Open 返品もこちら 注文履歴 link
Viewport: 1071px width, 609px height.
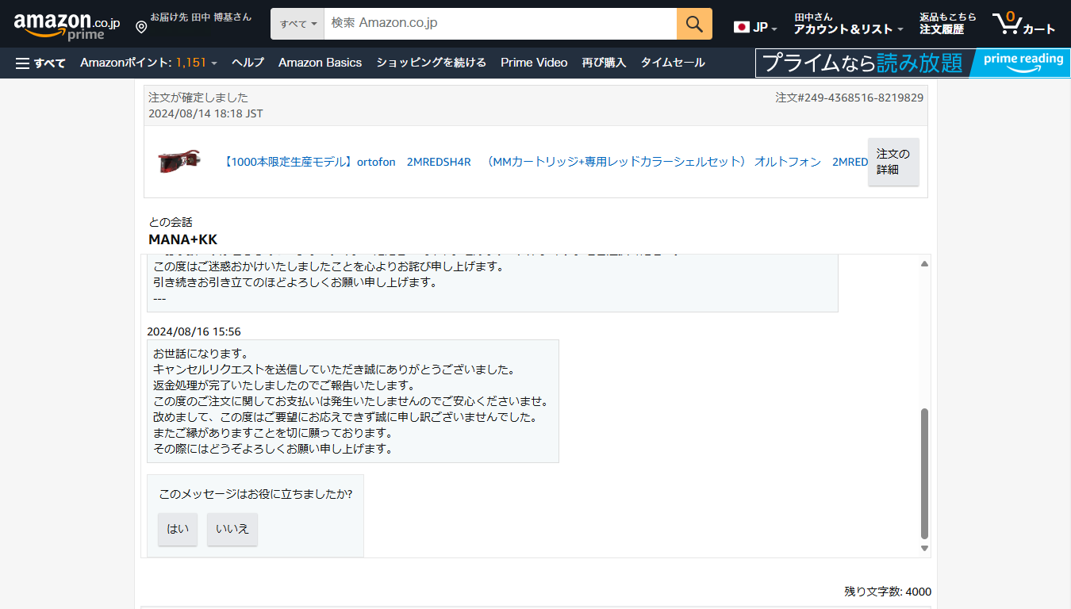pyautogui.click(x=947, y=24)
